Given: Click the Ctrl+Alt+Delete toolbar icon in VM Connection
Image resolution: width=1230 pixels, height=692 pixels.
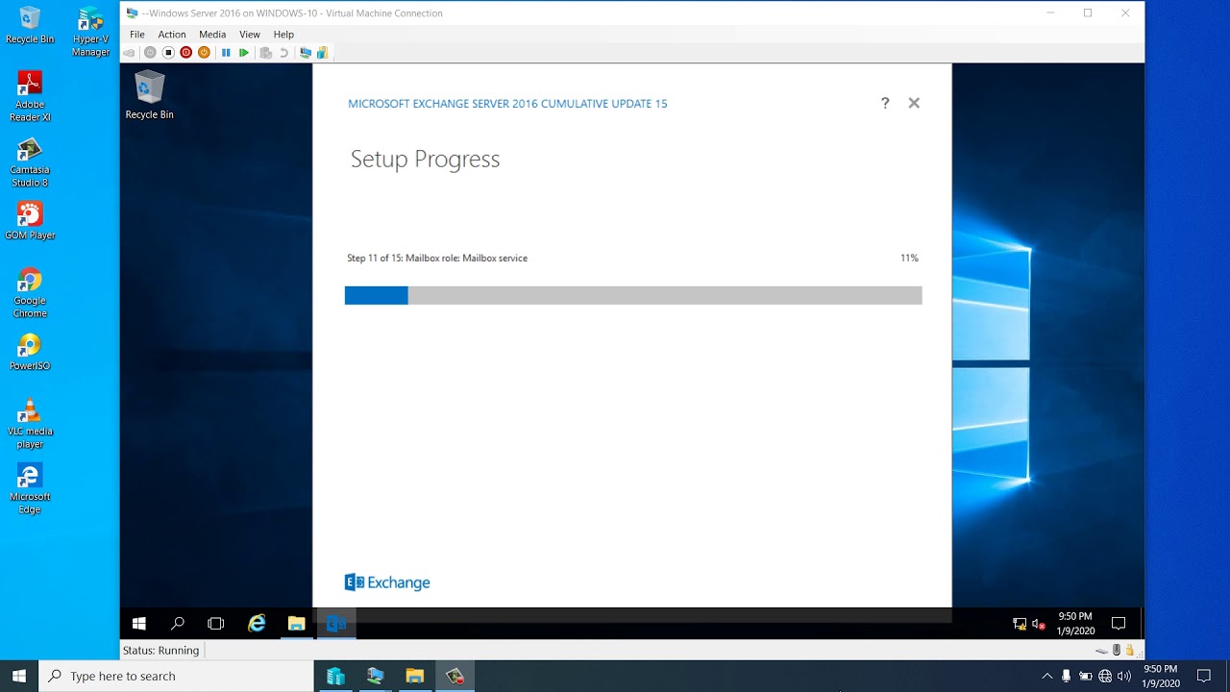Looking at the screenshot, I should pos(130,53).
